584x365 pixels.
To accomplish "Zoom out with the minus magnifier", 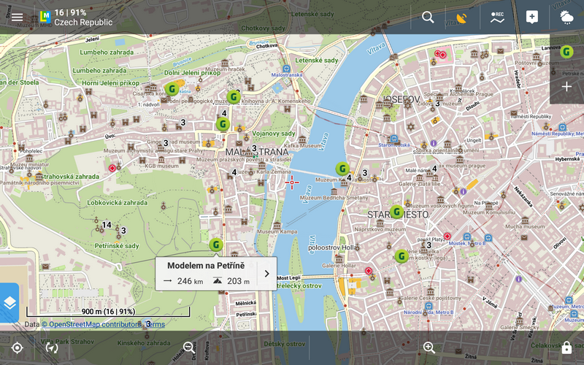I will pyautogui.click(x=189, y=347).
